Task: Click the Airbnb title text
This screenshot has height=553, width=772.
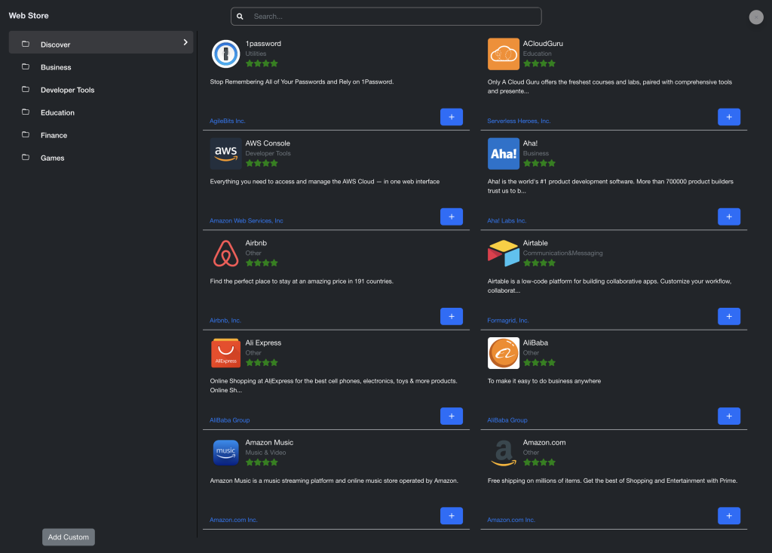Action: tap(256, 243)
